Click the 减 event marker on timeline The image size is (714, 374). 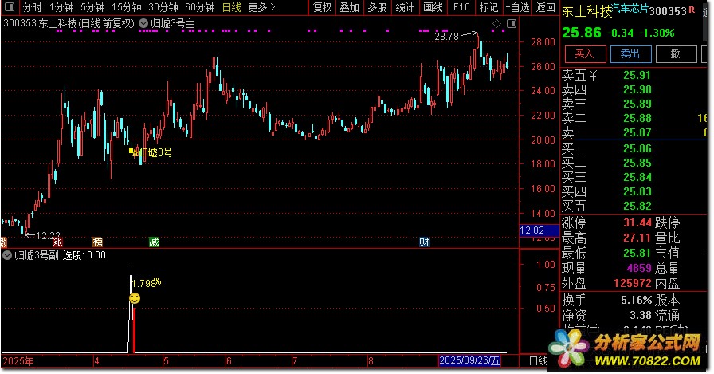click(x=154, y=242)
